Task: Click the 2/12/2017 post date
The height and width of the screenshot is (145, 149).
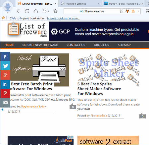Action: pos(114,115)
